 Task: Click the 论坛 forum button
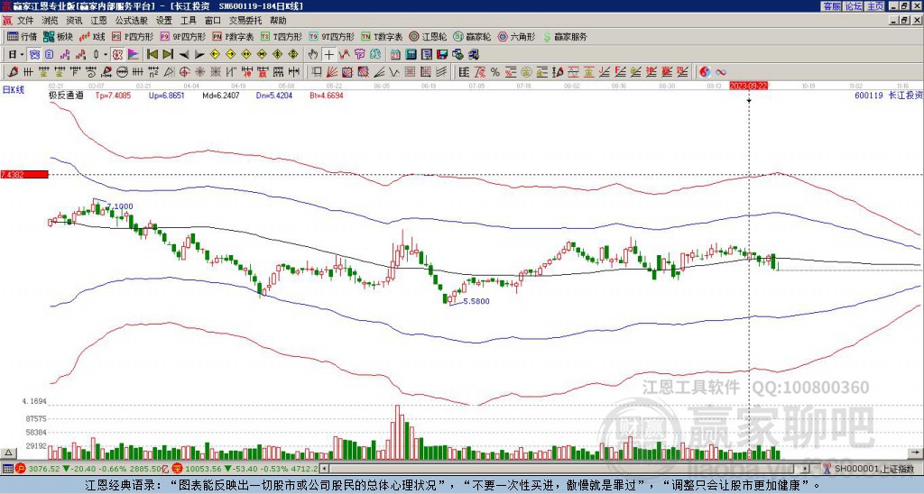(x=854, y=6)
